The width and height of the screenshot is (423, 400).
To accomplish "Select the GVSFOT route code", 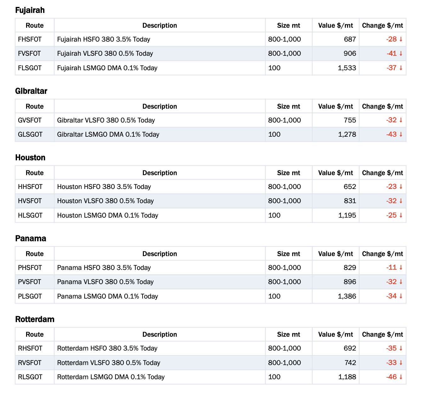I will 30,120.
